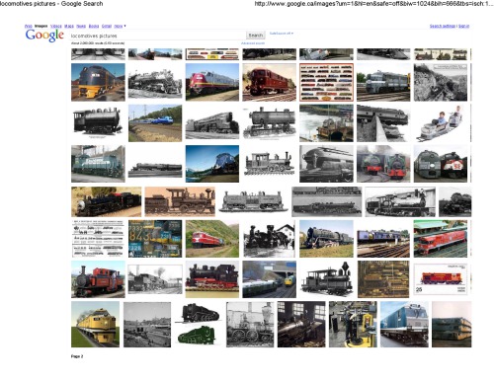Viewport: 494px width, 381px height.
Task: Open row of diesels in rail yard thumbnail
Action: (x=383, y=239)
